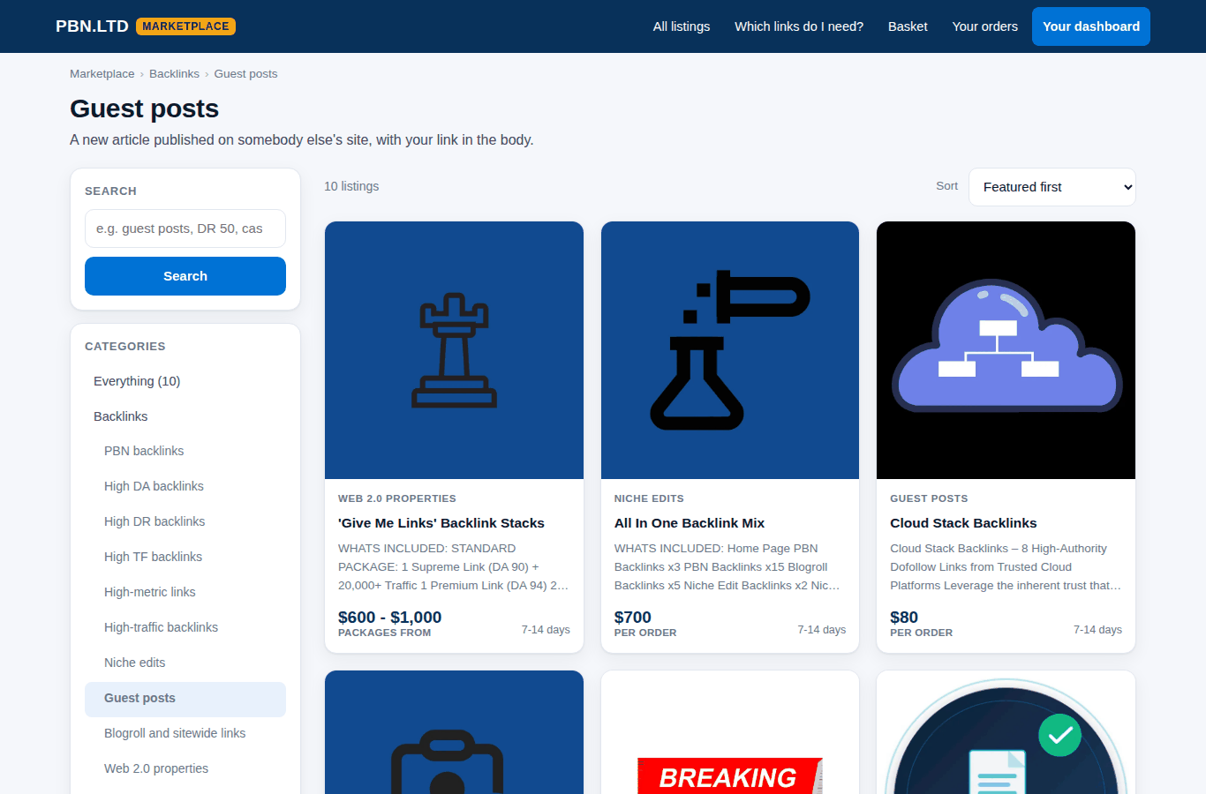Click the GUEST POSTS card tag

pos(929,498)
